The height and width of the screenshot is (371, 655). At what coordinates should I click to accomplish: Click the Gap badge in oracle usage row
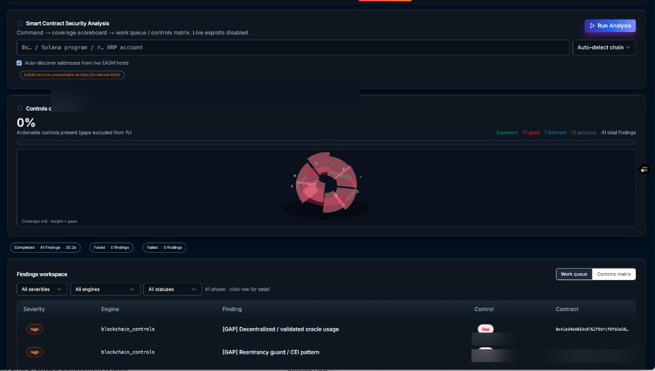[x=485, y=329]
